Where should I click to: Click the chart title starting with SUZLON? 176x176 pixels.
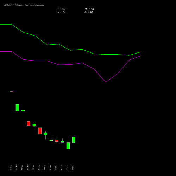pyautogui.click(x=24, y=5)
